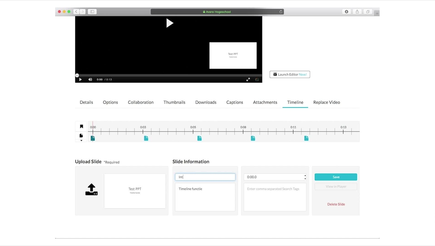Viewport: 435px width, 246px height.
Task: Toggle the Safari sidebar button
Action: 92,12
